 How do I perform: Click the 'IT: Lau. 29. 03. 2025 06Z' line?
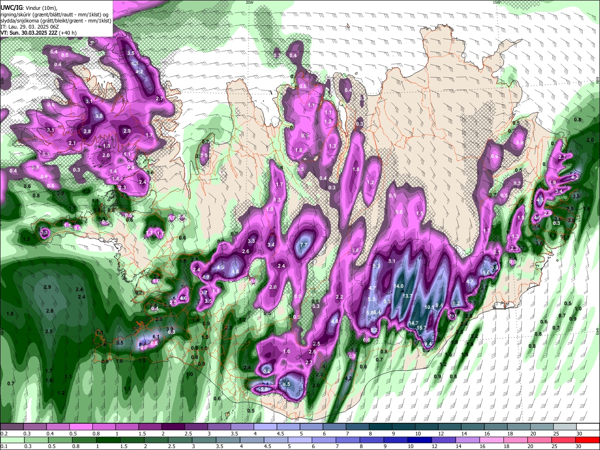click(30, 27)
